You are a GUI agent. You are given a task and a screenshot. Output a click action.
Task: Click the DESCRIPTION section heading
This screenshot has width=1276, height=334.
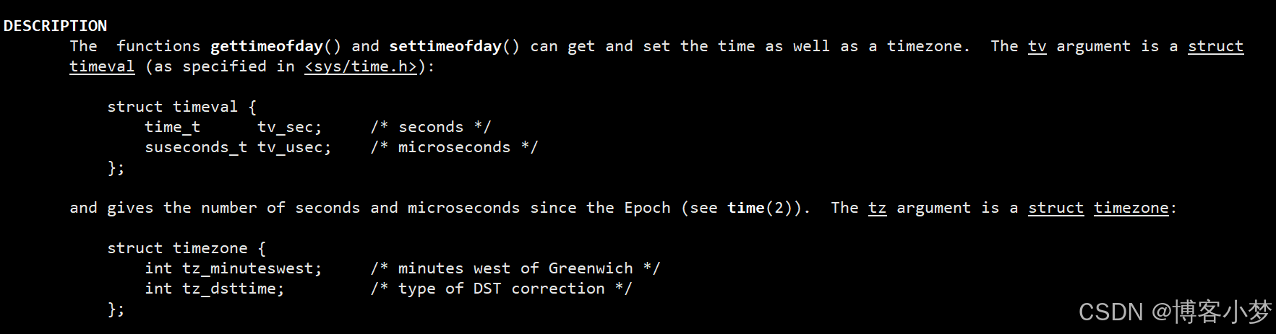pyautogui.click(x=56, y=26)
